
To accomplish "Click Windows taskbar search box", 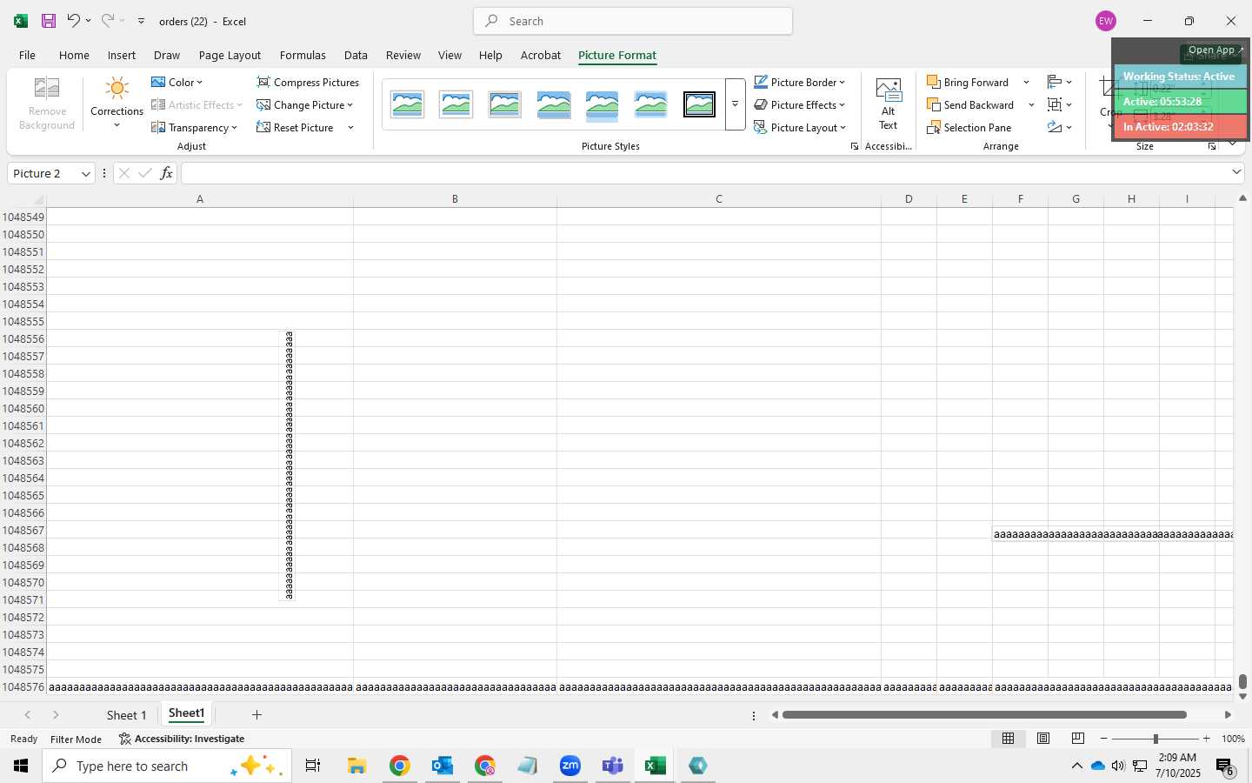I will [x=166, y=766].
